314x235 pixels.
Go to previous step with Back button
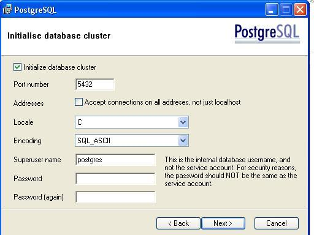[x=178, y=223]
